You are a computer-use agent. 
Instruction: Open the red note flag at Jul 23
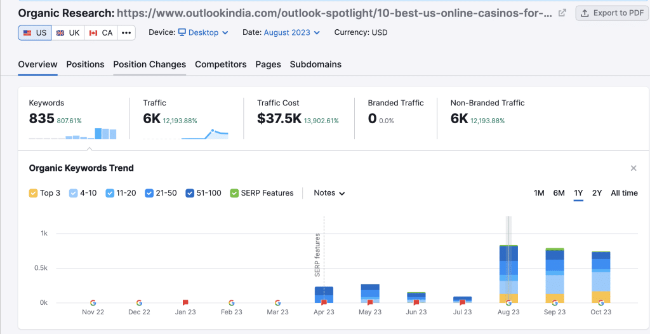[463, 303]
